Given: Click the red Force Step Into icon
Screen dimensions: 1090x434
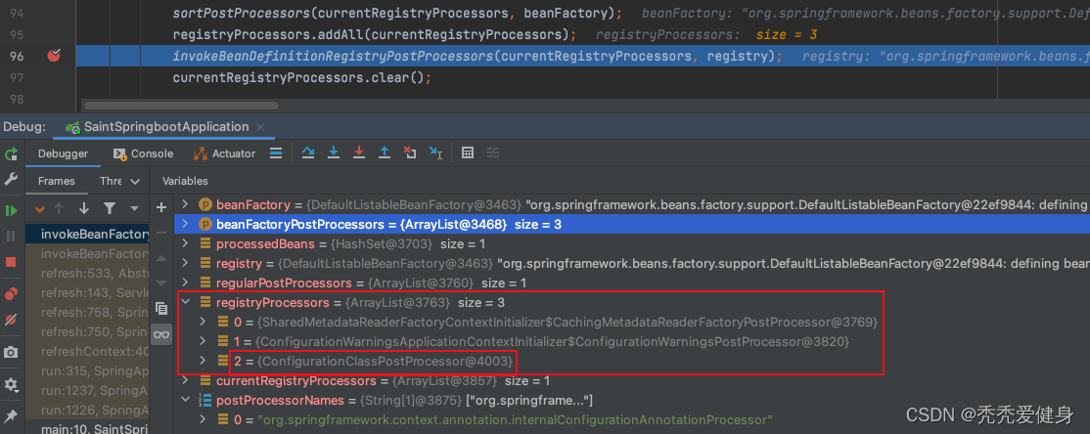Looking at the screenshot, I should 359,153.
